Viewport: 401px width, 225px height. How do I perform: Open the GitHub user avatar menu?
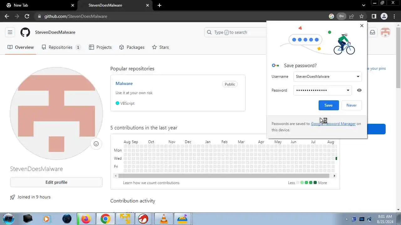(385, 32)
